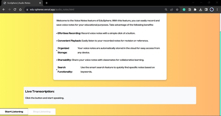Screen dimensions: 221x116
Task: Close the EcoSphere Audio Notes tab
Action: point(40,3)
